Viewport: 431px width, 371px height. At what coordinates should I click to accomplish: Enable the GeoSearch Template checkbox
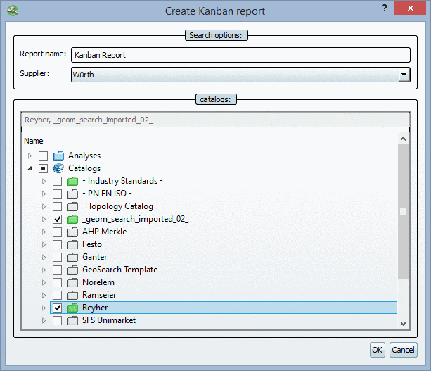point(57,270)
